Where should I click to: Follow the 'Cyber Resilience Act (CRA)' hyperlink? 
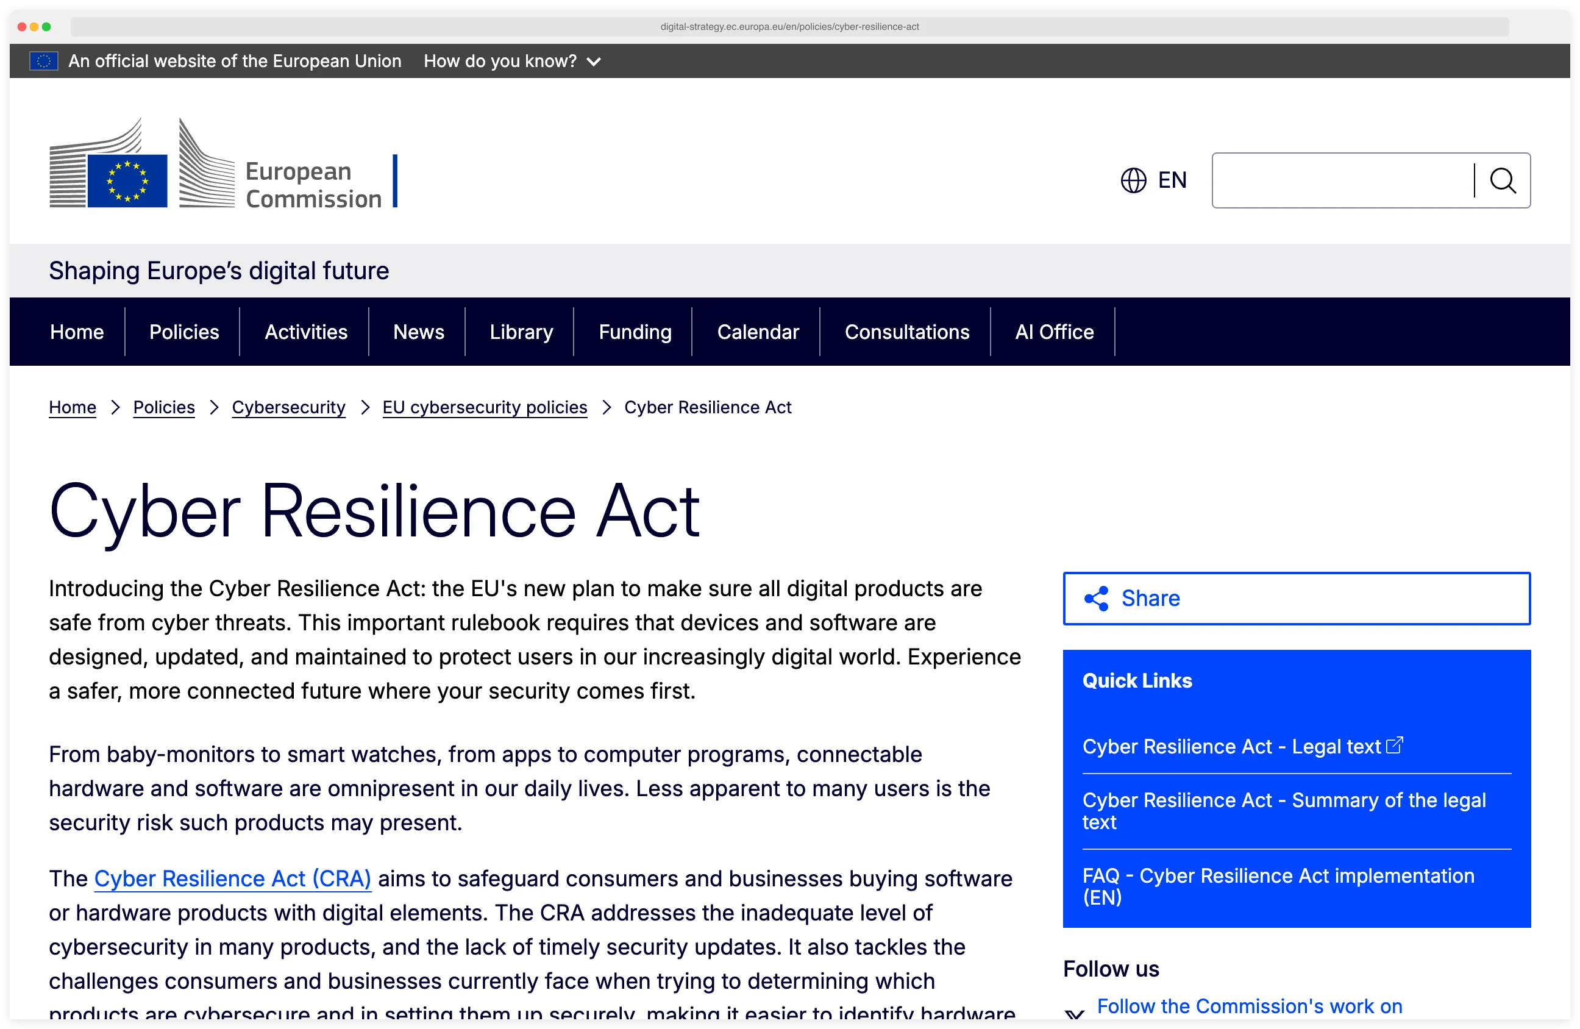(x=233, y=878)
